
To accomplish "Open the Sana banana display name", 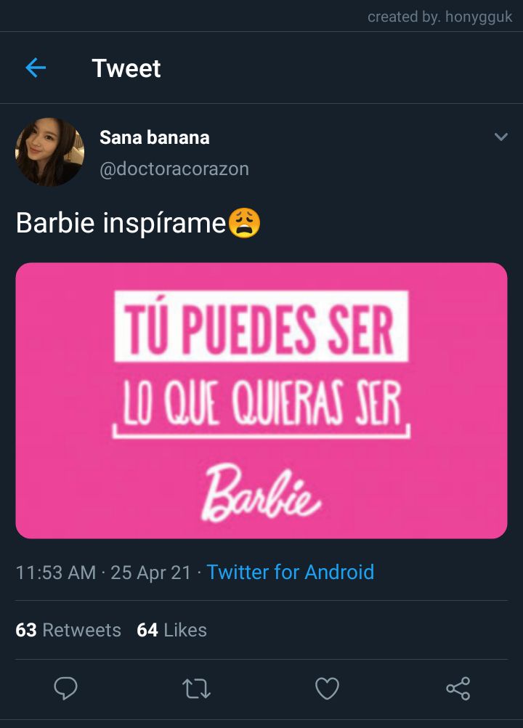I will 155,137.
